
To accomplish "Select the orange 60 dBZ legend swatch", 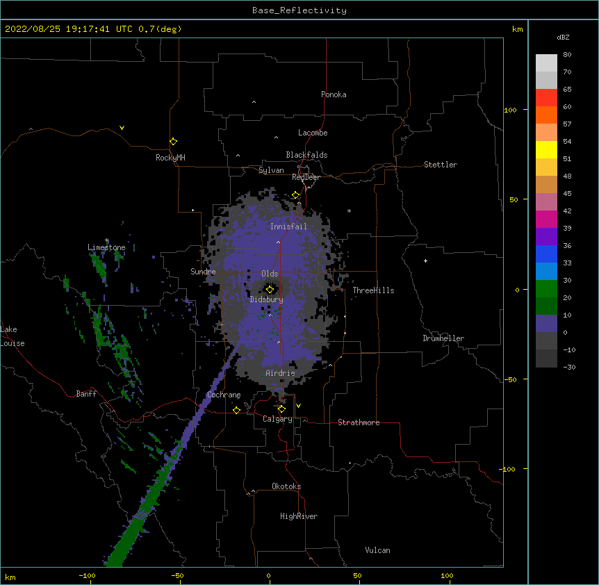I will (546, 115).
